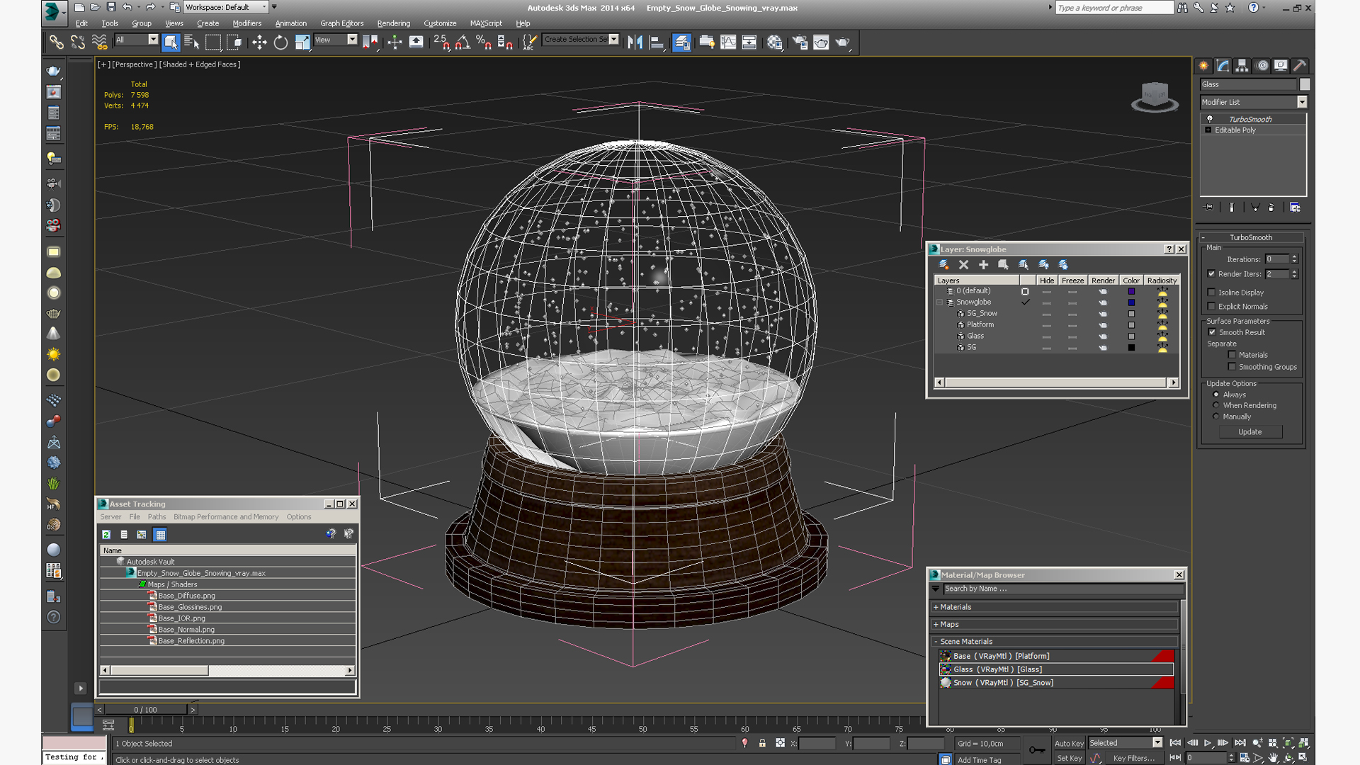Enable Isoline Display checkbox

(1211, 293)
